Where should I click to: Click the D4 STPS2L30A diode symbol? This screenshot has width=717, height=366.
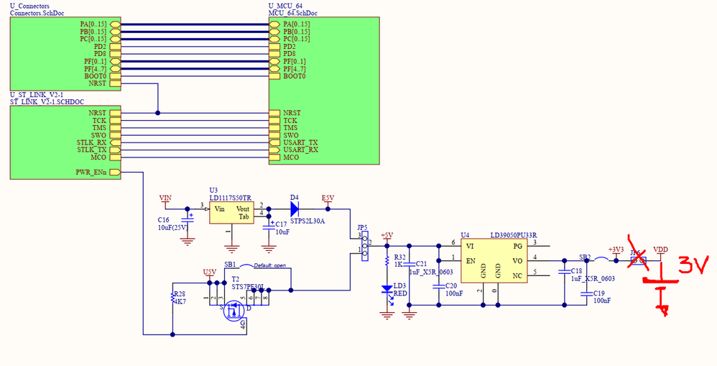(295, 209)
